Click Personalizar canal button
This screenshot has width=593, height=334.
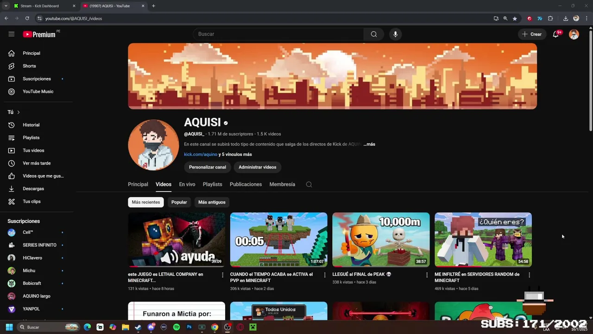(x=208, y=167)
